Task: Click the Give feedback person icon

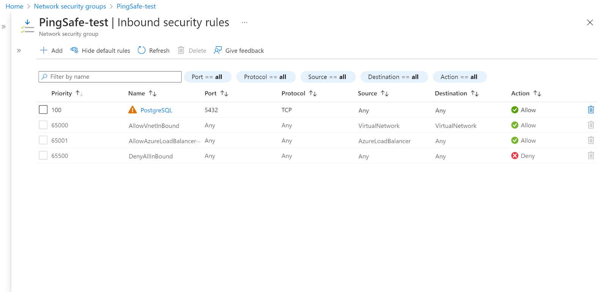Action: coord(218,50)
